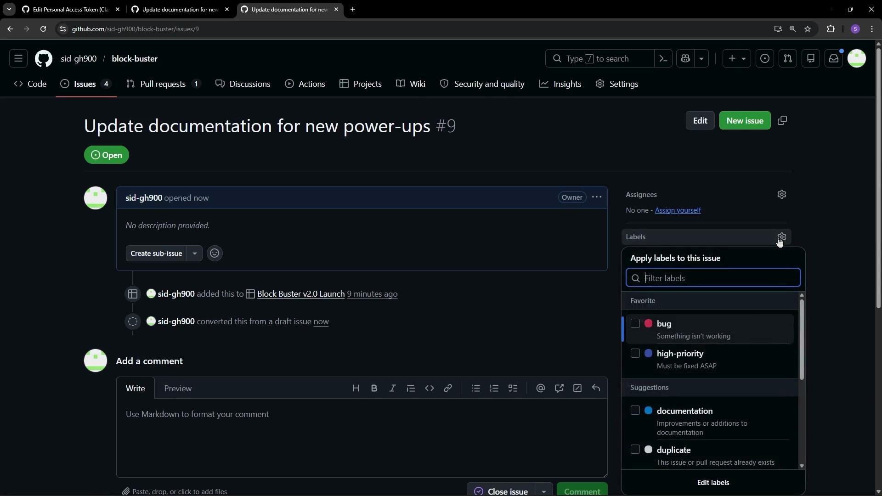This screenshot has width=882, height=496.
Task: Open the repositories icon in header
Action: point(811,59)
